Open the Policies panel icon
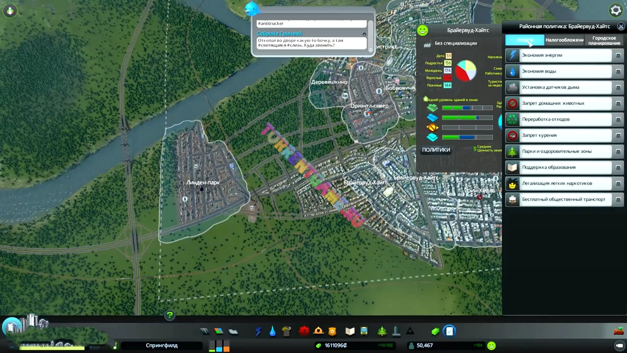Viewport: 627px width, 353px height. click(449, 331)
